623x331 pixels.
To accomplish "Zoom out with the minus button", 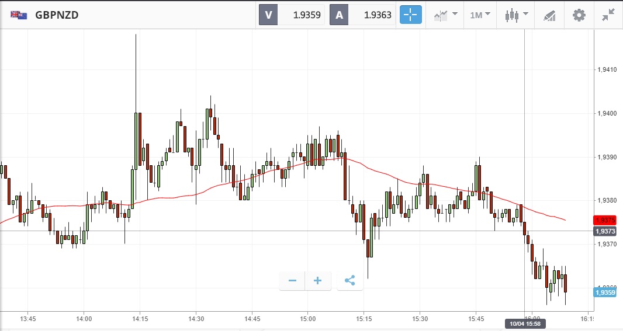I will (x=292, y=281).
